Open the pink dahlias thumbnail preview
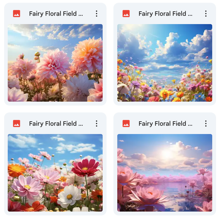The image size is (218, 216). [55, 63]
